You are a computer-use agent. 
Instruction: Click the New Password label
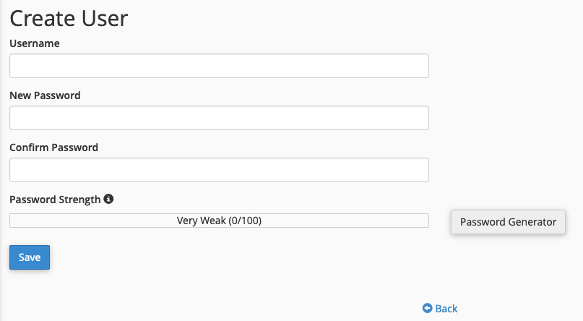[x=45, y=95]
